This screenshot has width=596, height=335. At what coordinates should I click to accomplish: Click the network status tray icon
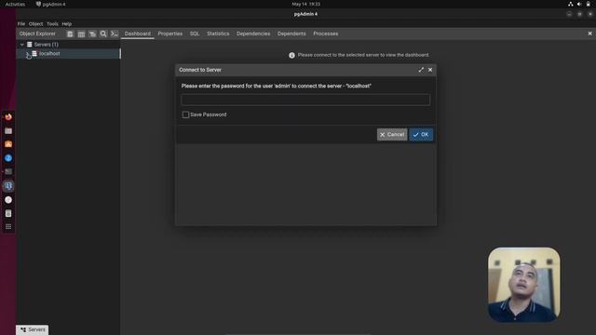click(x=571, y=4)
